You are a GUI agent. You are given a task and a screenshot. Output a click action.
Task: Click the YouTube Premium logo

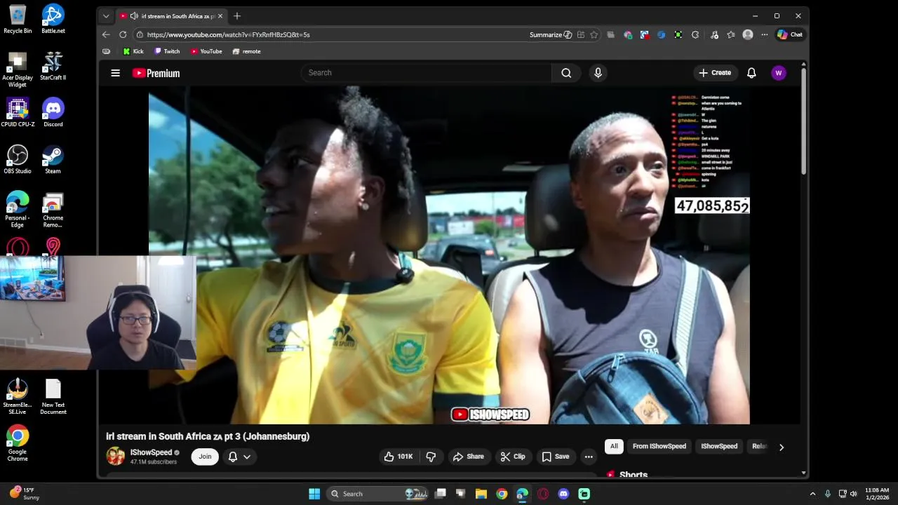click(156, 73)
